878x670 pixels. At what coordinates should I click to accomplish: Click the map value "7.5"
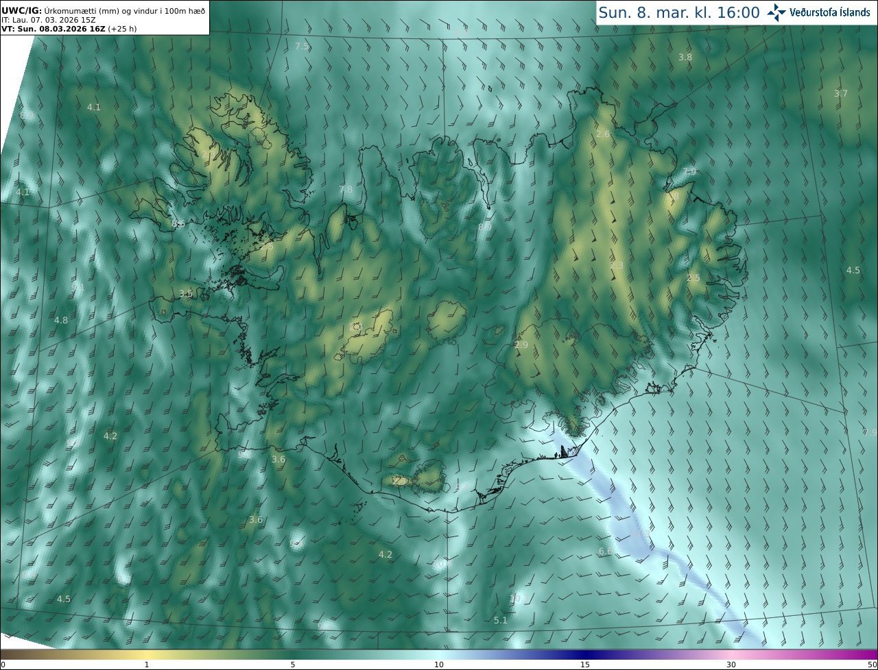[x=302, y=46]
